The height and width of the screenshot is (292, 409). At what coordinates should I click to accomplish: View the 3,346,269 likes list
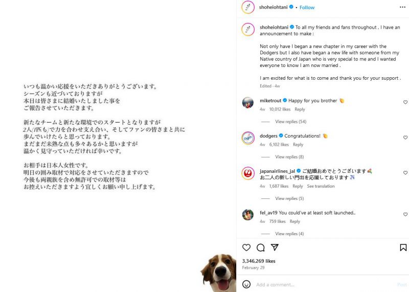click(259, 261)
